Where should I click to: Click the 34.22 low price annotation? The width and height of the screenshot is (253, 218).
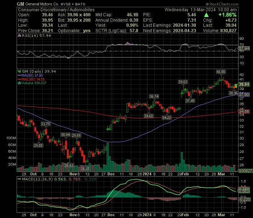click(x=167, y=117)
